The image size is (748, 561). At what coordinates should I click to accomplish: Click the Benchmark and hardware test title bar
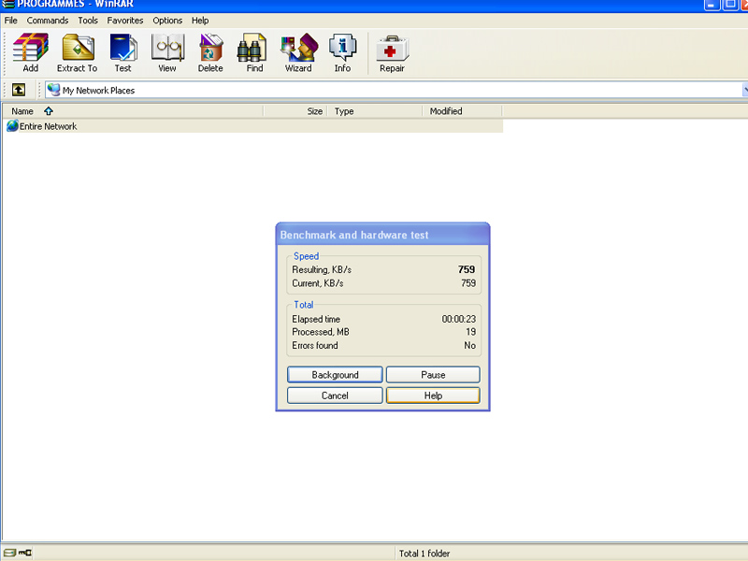coord(382,235)
